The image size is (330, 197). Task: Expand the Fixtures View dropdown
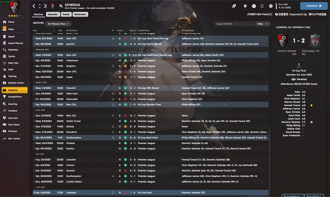click(x=59, y=24)
